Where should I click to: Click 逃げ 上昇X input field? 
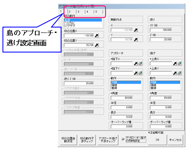click(161, 64)
